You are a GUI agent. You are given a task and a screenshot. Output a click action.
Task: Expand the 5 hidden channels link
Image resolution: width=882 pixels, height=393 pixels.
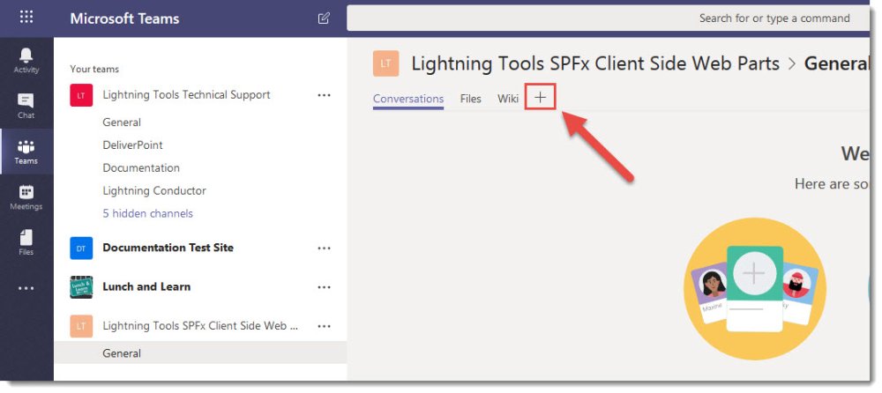147,213
